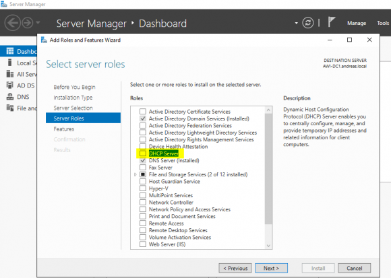Check Remote Access role
The height and width of the screenshot is (278, 391).
(143, 223)
